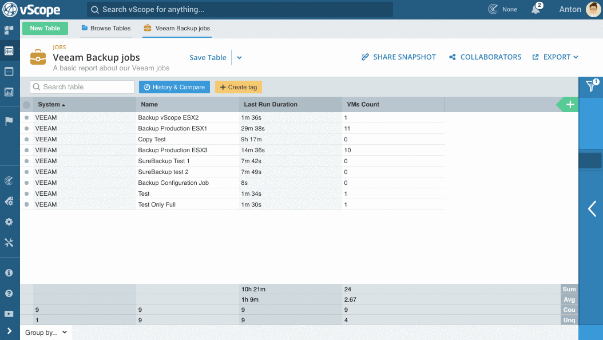
Task: Click History & Compare button
Action: pyautogui.click(x=174, y=87)
